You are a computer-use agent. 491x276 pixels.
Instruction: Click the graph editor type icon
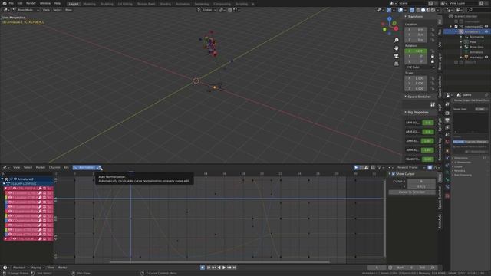[x=5, y=167]
